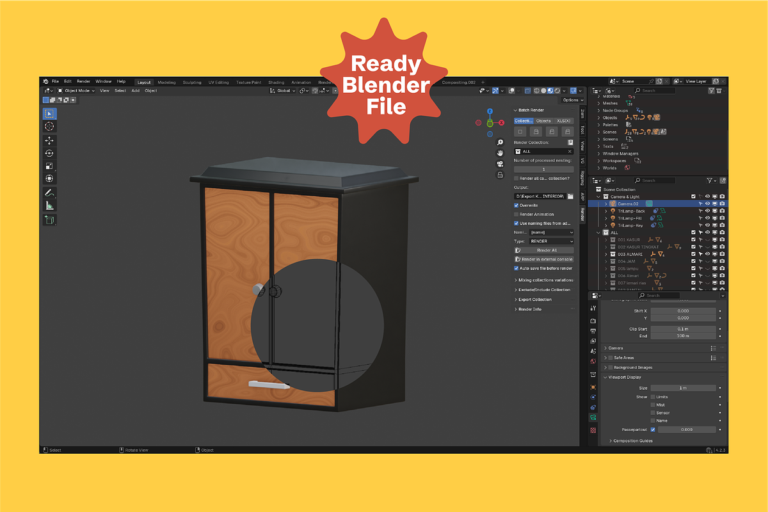Click the pan view hand icon
Viewport: 768px width, 512px height.
[500, 153]
